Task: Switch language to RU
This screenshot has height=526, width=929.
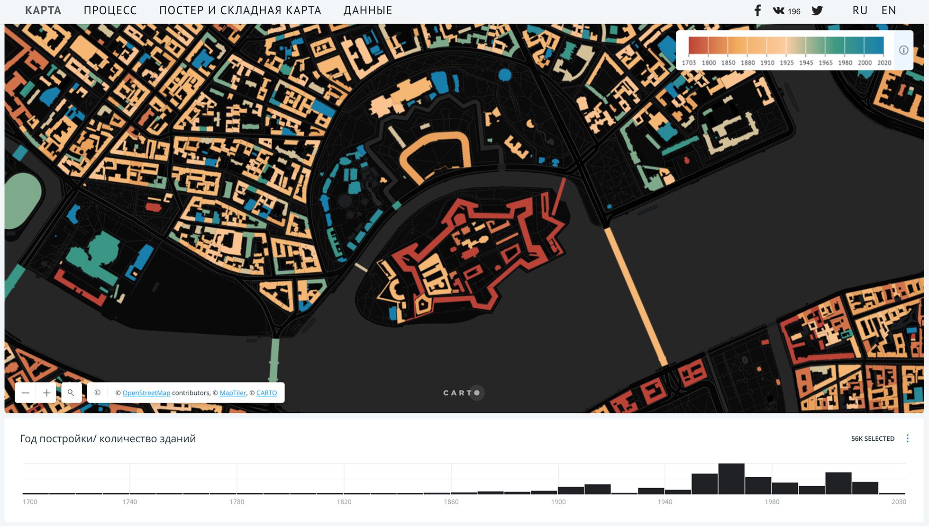Action: pyautogui.click(x=859, y=10)
